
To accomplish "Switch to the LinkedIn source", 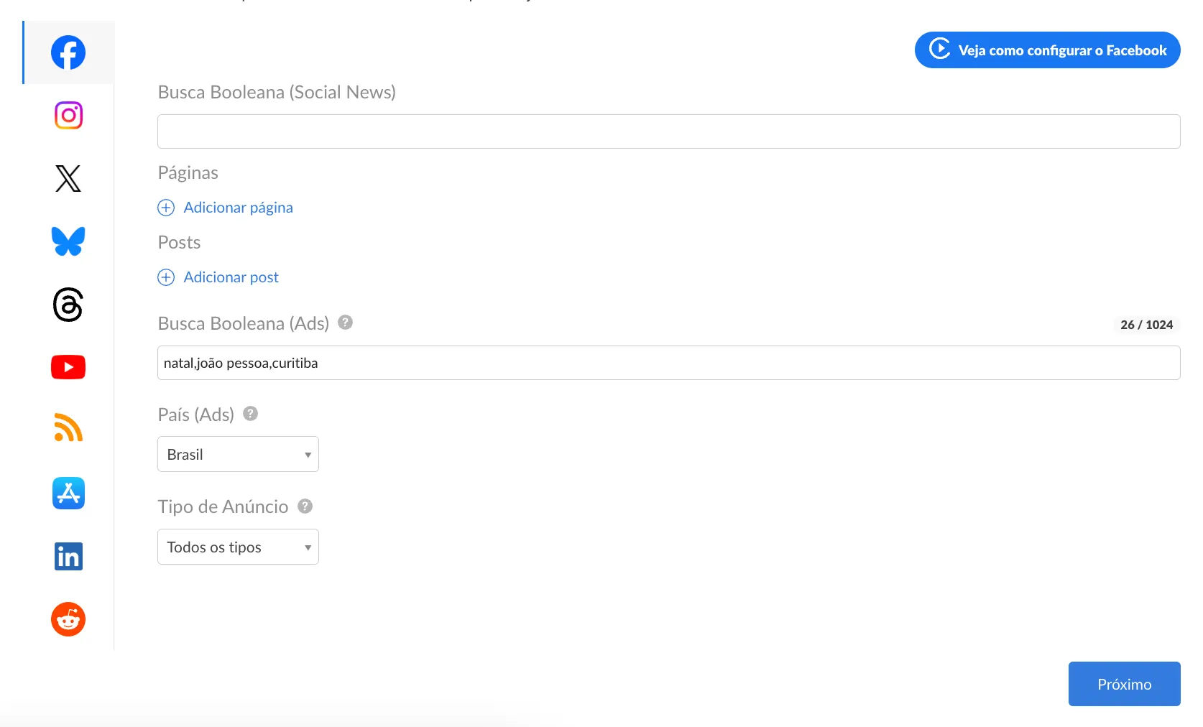I will (x=68, y=557).
